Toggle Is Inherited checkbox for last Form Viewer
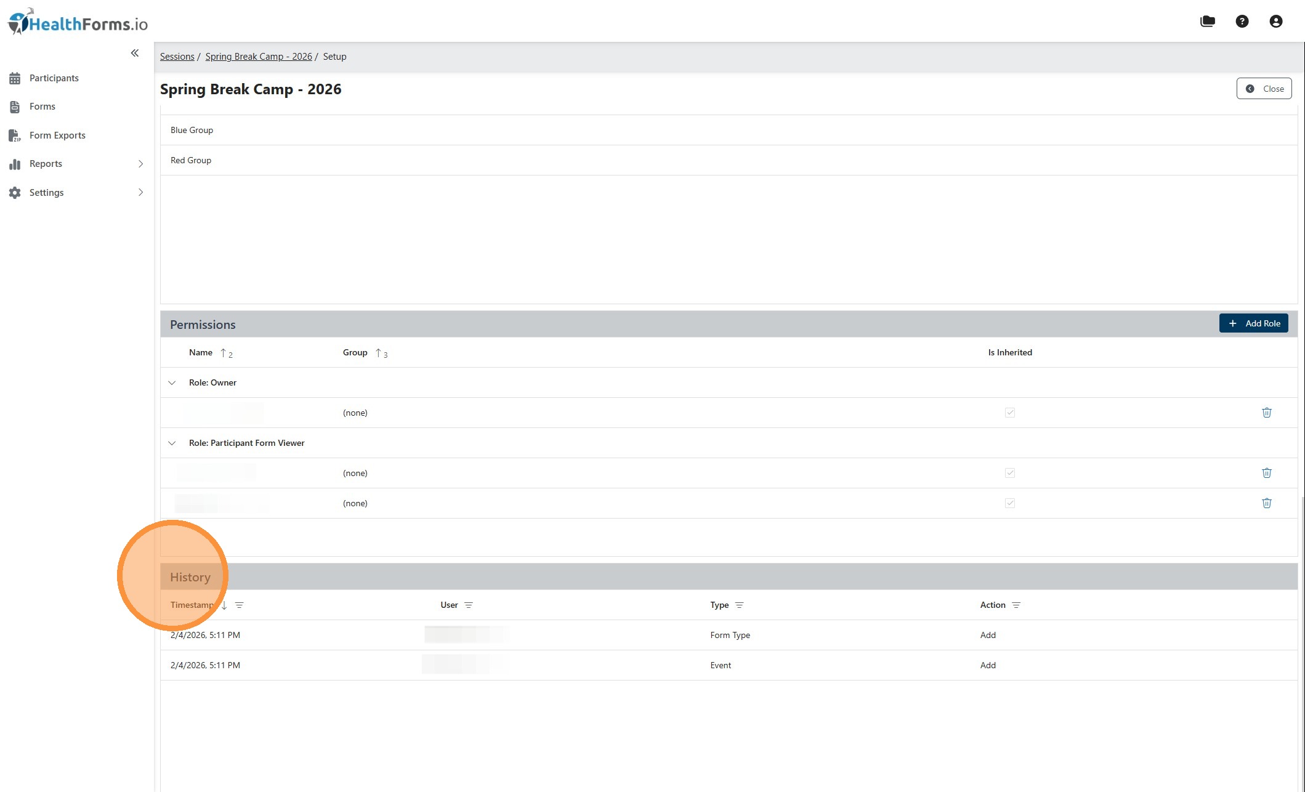1305x792 pixels. point(1009,503)
